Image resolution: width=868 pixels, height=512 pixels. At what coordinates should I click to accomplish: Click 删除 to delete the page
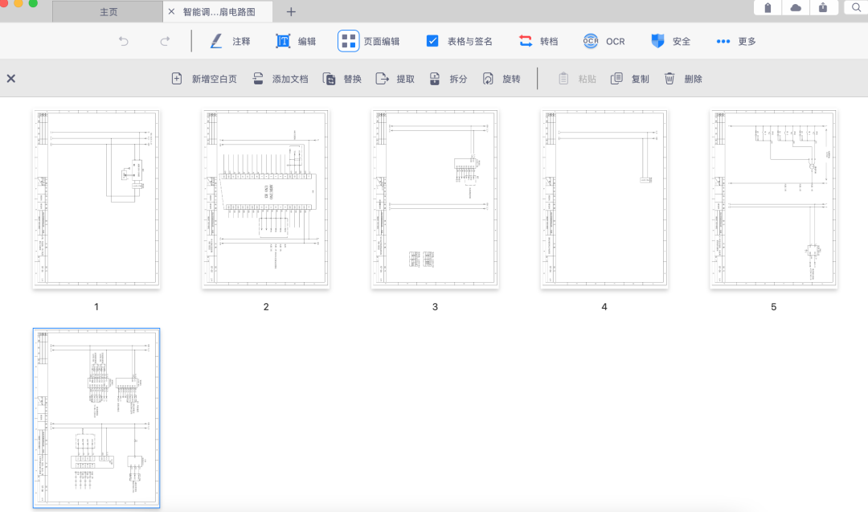click(x=682, y=79)
